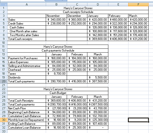Select March Dividends cell $5,500.00
The image size is (153, 133).
pyautogui.click(x=98, y=77)
